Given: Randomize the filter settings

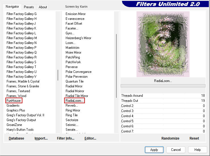Looking at the screenshot, I should point(170,138).
